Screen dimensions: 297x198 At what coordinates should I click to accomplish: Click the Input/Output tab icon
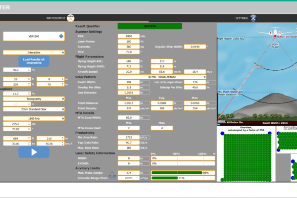pos(72,18)
